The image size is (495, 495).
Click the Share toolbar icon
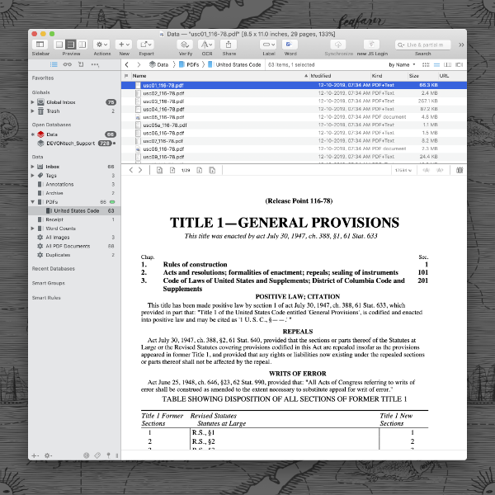(229, 45)
